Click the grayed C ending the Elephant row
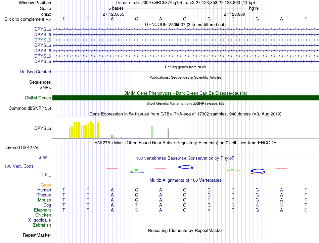 pos(306,210)
